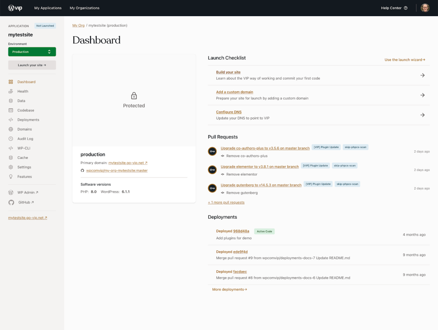Open deployment commit facdaec
Image resolution: width=438 pixels, height=330 pixels.
240,272
